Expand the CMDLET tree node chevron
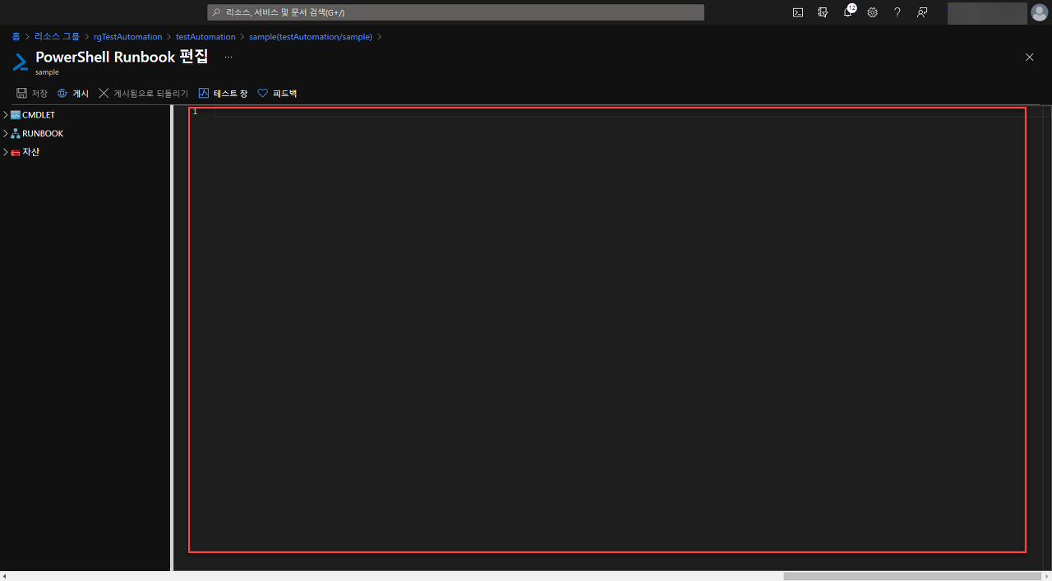Screen dimensions: 1052x581 click(x=6, y=115)
